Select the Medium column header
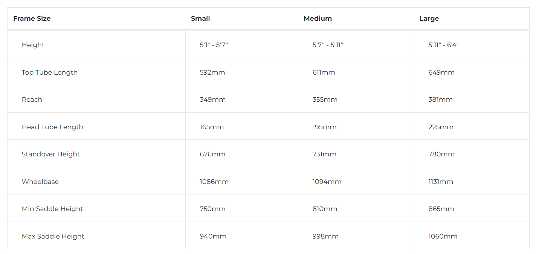536x254 pixels. tap(318, 18)
